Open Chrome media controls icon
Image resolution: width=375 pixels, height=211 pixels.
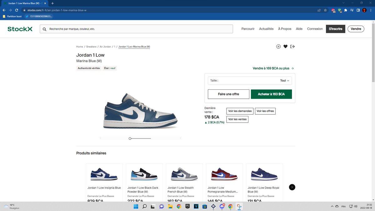click(x=352, y=10)
